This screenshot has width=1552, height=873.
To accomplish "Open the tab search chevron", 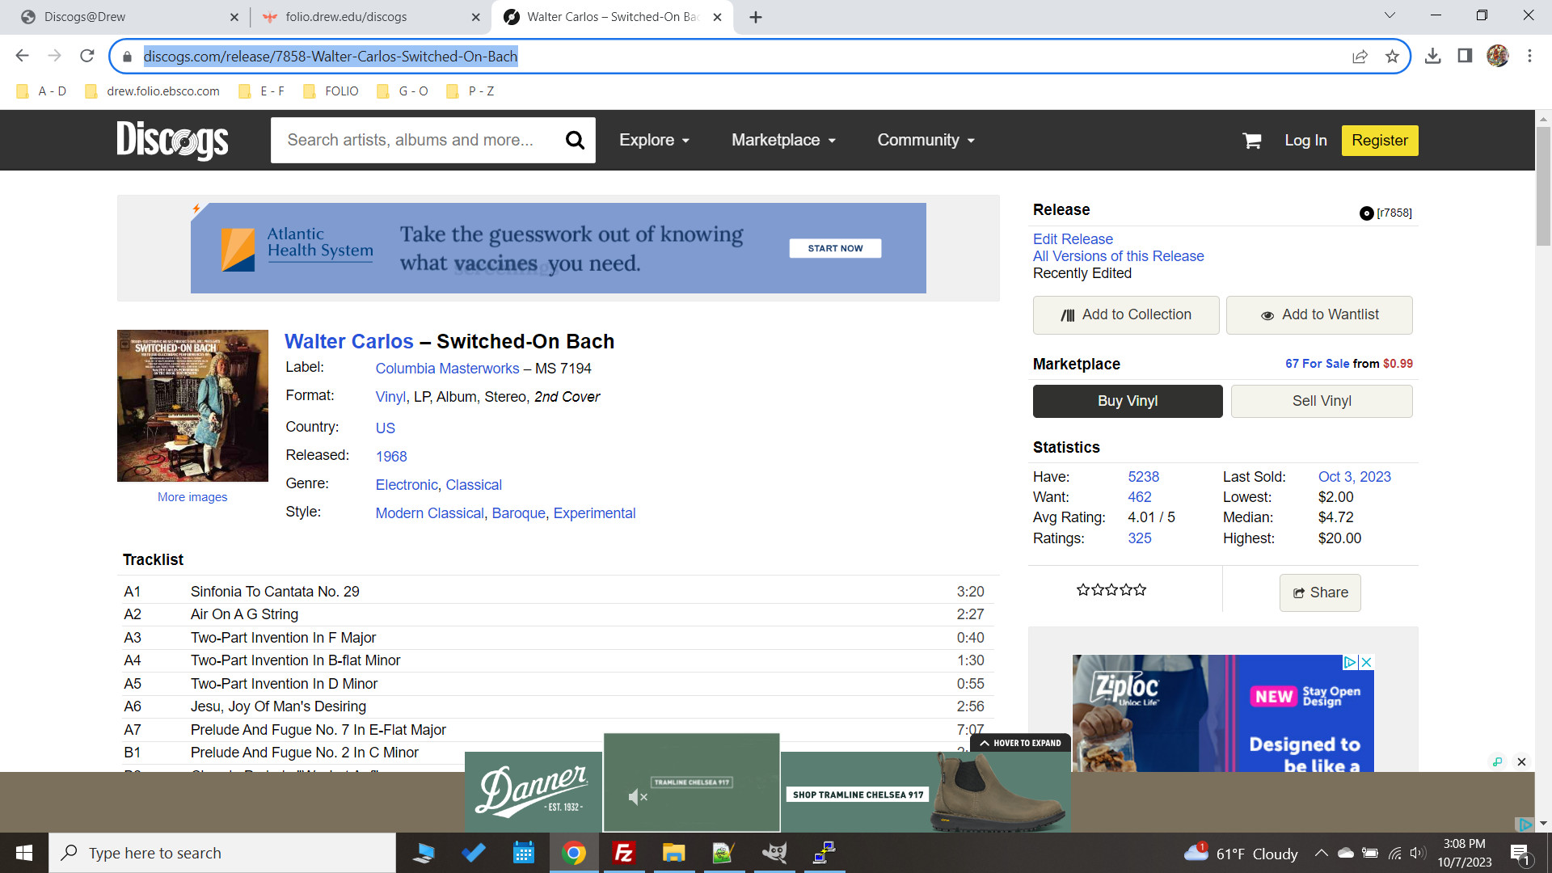I will (1390, 15).
